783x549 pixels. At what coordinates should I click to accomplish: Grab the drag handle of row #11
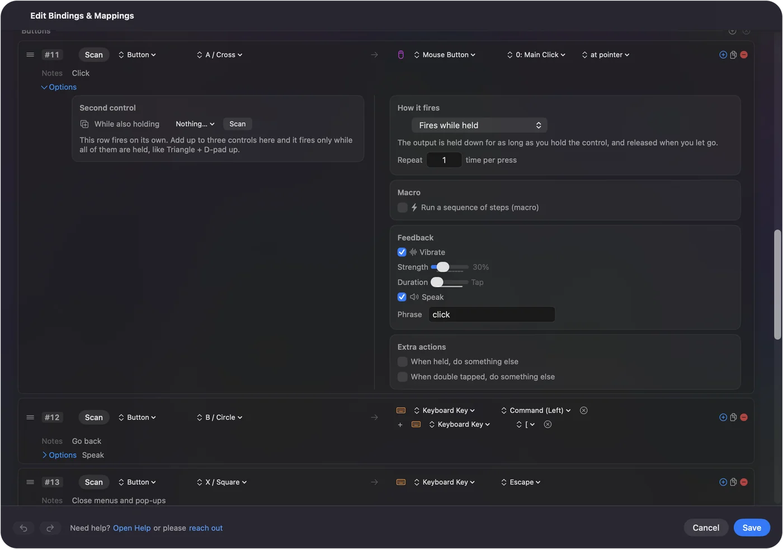click(x=30, y=55)
